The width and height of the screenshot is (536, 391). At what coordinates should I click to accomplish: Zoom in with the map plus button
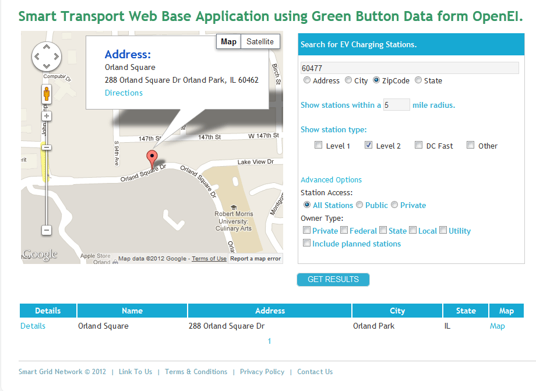(47, 116)
